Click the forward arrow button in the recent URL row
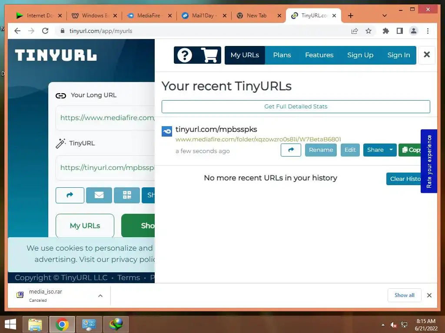 [x=291, y=150]
